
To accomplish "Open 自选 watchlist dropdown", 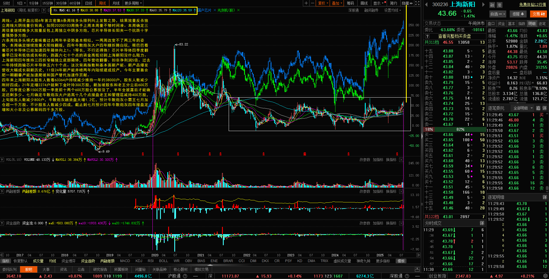I will tap(498, 14).
